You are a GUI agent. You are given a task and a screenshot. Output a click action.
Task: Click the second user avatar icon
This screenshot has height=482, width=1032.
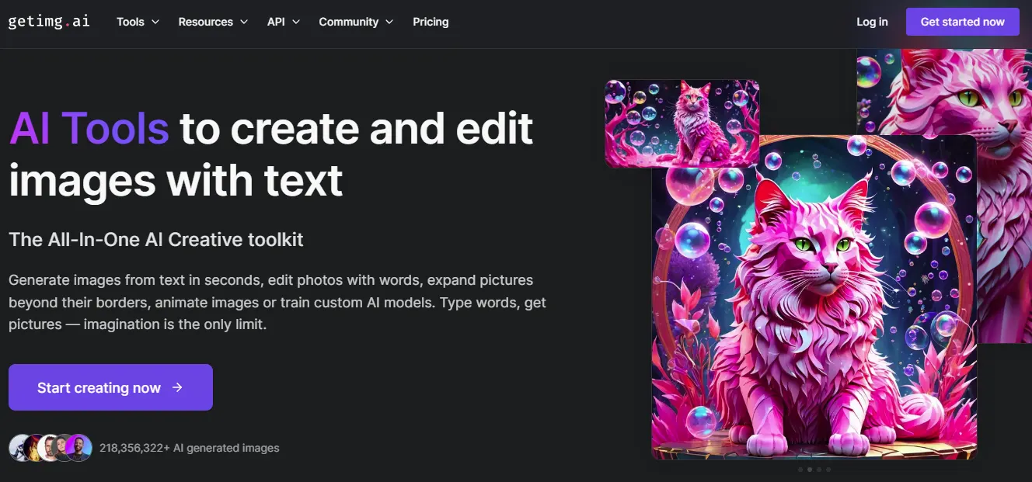[33, 448]
